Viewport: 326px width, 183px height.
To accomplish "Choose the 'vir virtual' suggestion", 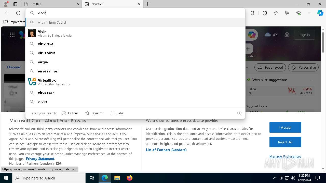I will pos(135,44).
